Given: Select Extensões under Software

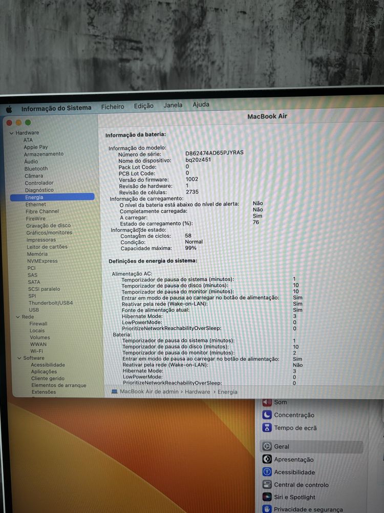Looking at the screenshot, I should 44,392.
